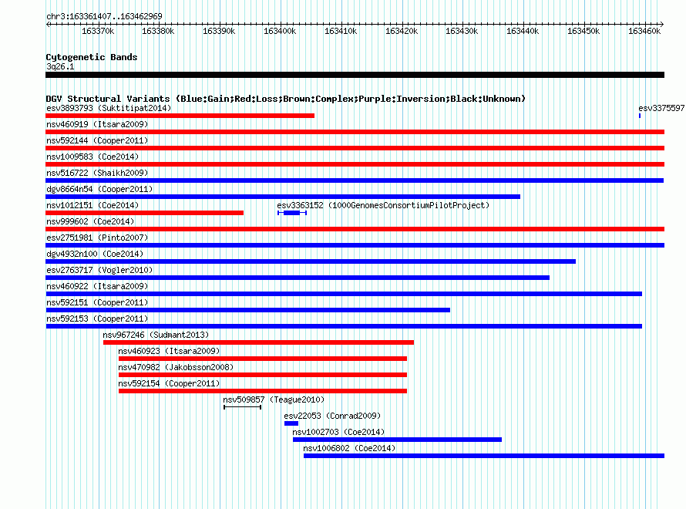Image resolution: width=686 pixels, height=509 pixels.
Task: Click the 3q26.1 band name text
Action: pyautogui.click(x=60, y=66)
